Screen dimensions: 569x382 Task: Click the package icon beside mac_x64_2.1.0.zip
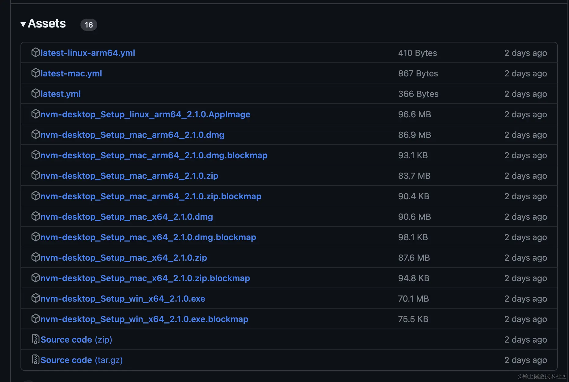tap(36, 257)
